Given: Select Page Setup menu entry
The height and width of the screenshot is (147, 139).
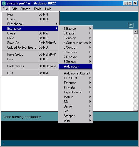Looking at the screenshot, I should click(30, 54).
